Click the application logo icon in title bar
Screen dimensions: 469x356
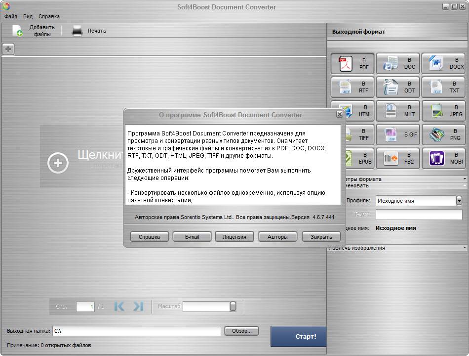[6, 6]
